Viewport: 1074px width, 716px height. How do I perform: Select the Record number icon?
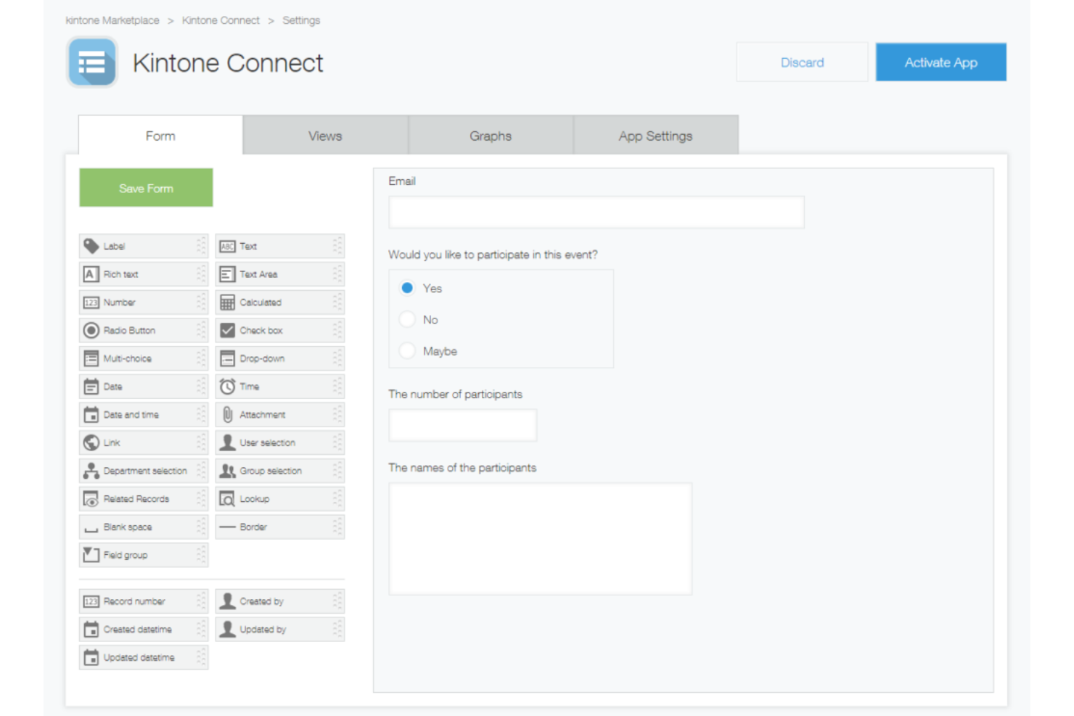pyautogui.click(x=91, y=601)
